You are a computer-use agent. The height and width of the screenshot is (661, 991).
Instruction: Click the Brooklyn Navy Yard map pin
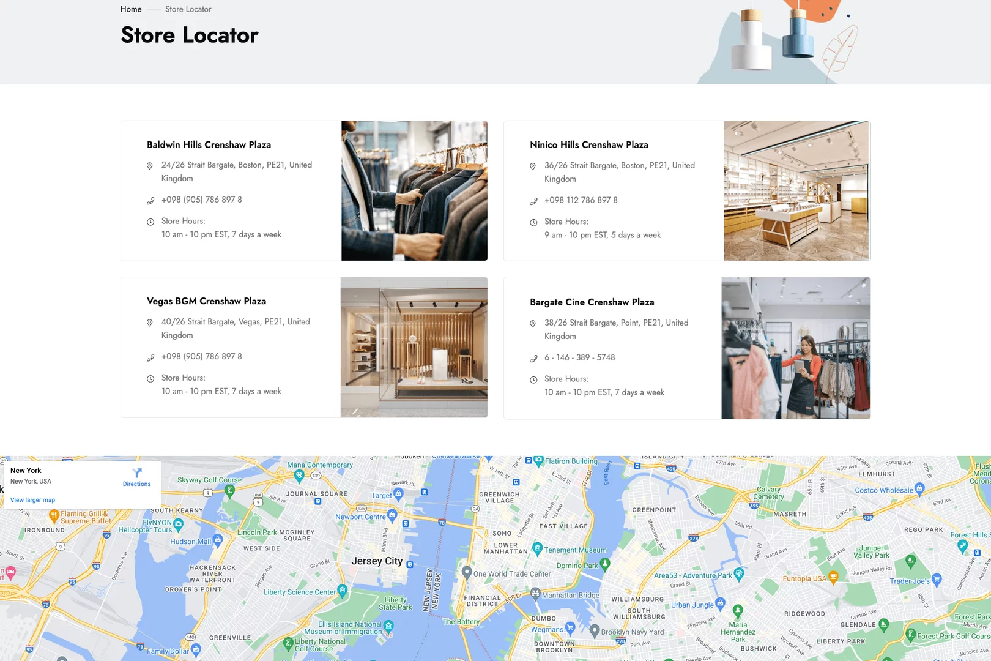point(594,630)
